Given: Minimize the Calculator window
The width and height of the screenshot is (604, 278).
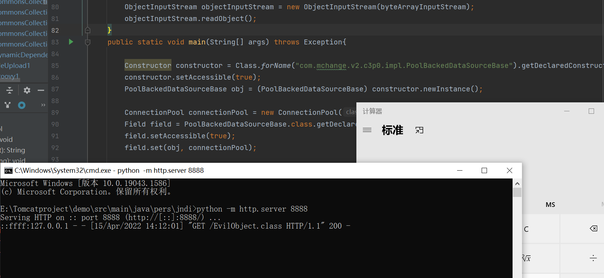Looking at the screenshot, I should click(x=567, y=111).
